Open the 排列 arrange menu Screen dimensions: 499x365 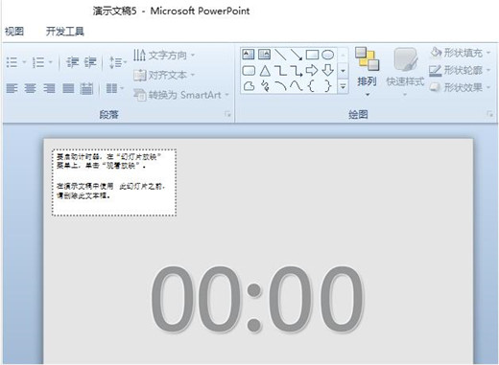click(x=367, y=72)
